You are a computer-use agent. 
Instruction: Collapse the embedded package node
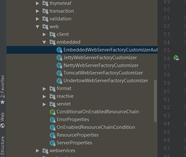[x=44, y=42]
